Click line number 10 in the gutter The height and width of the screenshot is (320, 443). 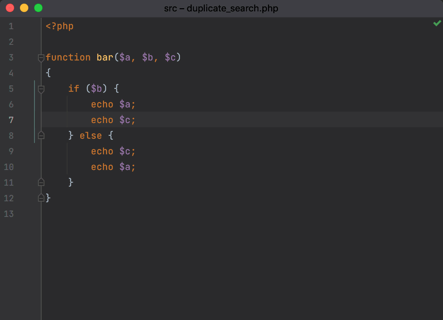click(x=9, y=167)
